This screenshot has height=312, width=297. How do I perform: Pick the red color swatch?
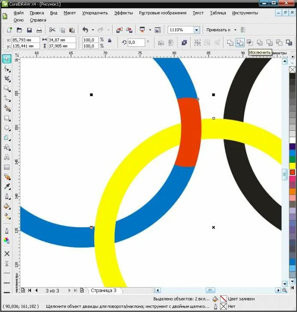coord(292,172)
